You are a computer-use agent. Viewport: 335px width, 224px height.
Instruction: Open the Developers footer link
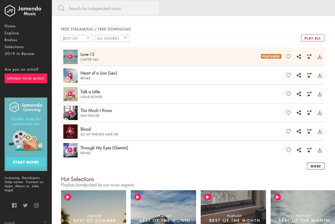(x=31, y=178)
